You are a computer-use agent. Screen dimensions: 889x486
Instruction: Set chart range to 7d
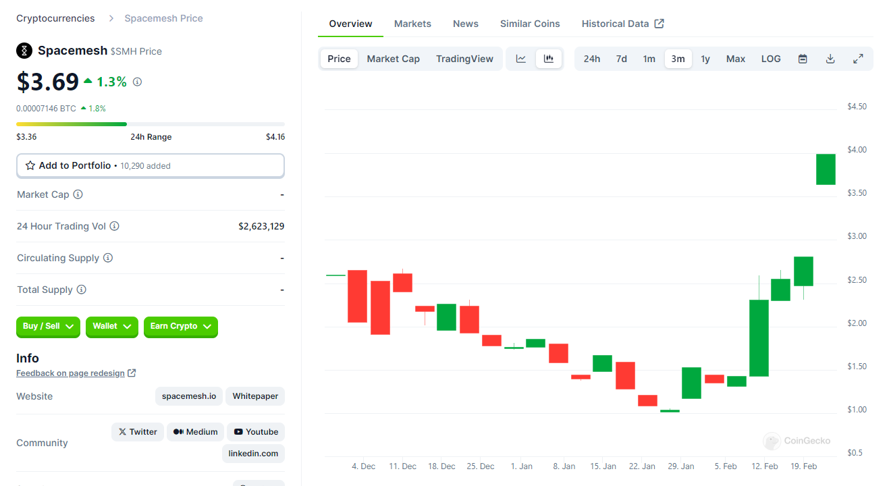(x=622, y=59)
